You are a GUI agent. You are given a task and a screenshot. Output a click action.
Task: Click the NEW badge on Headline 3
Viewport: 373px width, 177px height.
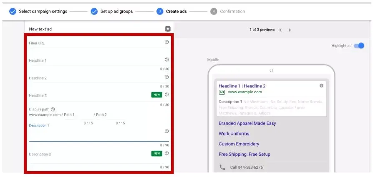[156, 95]
